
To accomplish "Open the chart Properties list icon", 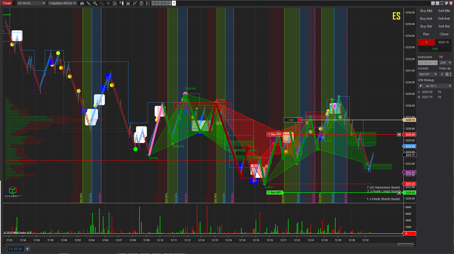I will pos(148,3).
